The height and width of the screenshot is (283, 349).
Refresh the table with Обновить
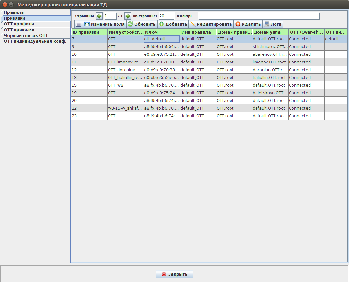tap(142, 24)
